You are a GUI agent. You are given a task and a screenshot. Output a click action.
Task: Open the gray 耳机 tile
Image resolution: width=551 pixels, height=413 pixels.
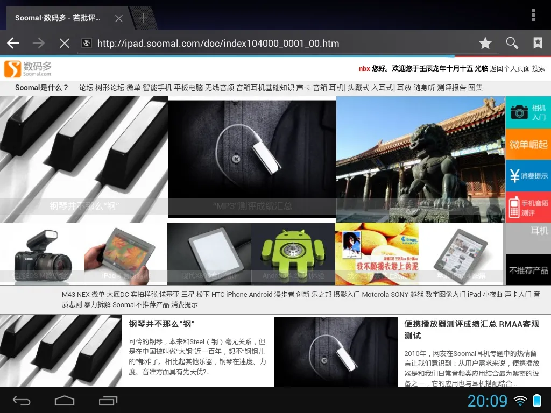528,238
